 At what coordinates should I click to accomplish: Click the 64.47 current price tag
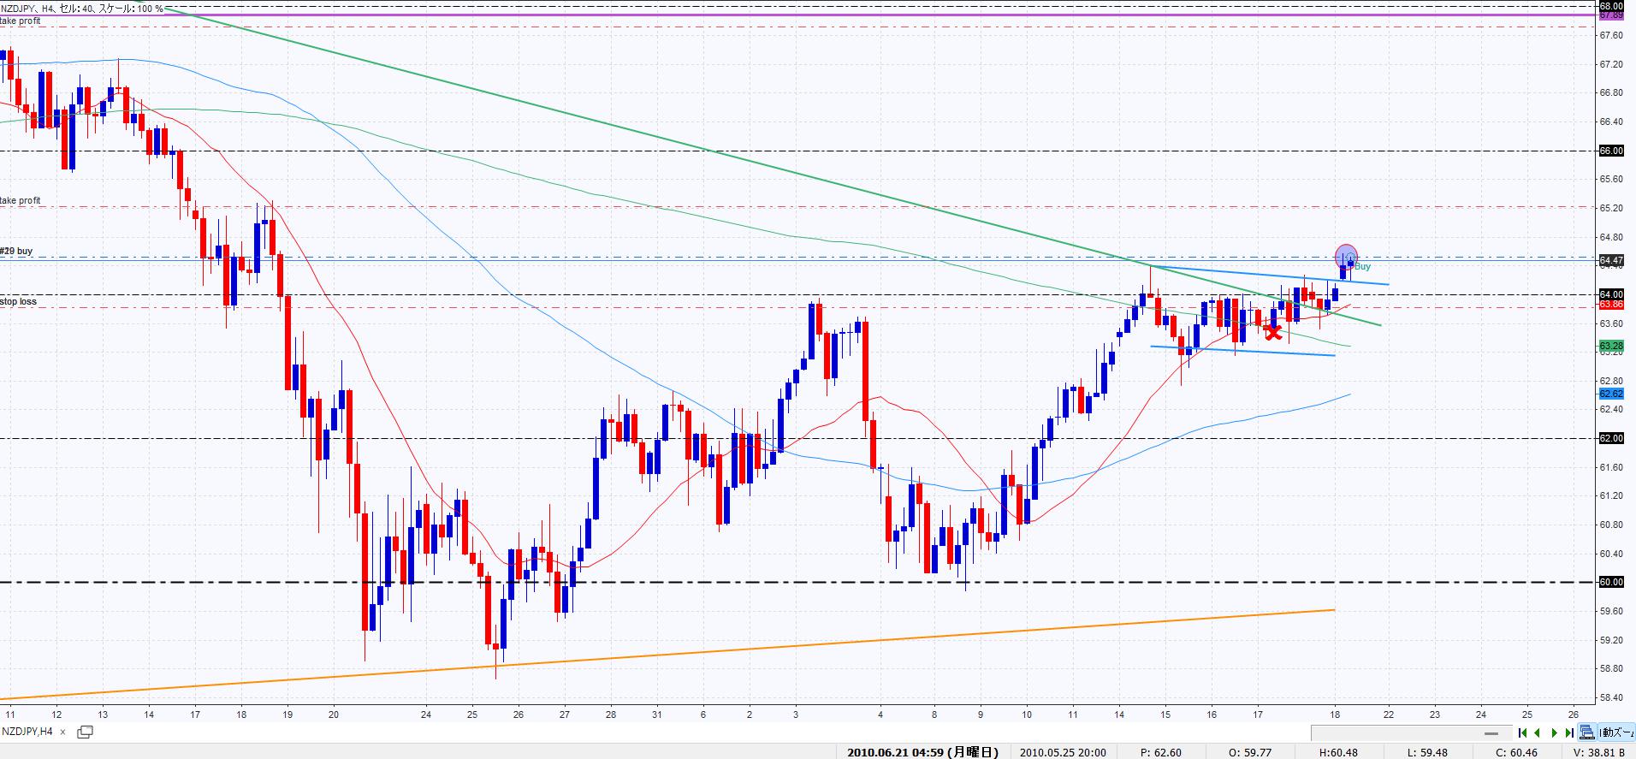(1611, 260)
